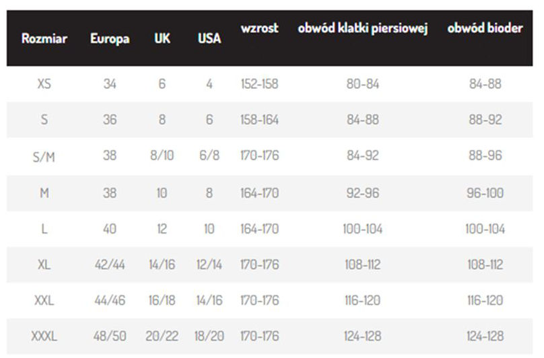
Task: Click the 20/22 UK size value
Action: [x=162, y=336]
